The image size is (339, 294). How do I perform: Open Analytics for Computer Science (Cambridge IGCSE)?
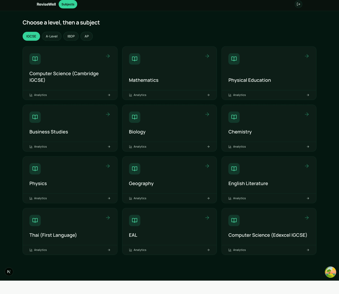[x=70, y=95]
